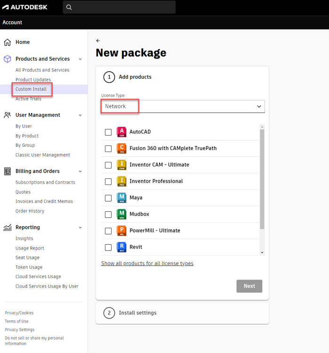The height and width of the screenshot is (353, 329).
Task: Click the Reporting chart icon
Action: pos(8,228)
